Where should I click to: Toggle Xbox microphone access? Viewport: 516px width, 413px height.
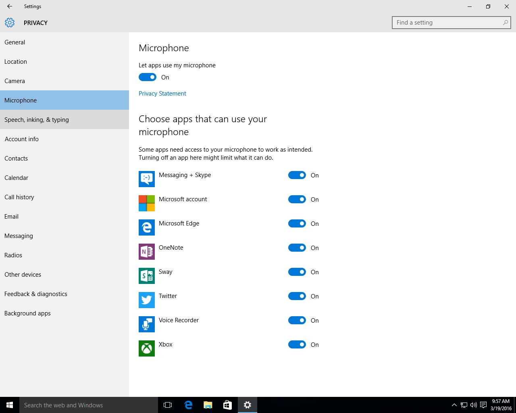pyautogui.click(x=297, y=344)
